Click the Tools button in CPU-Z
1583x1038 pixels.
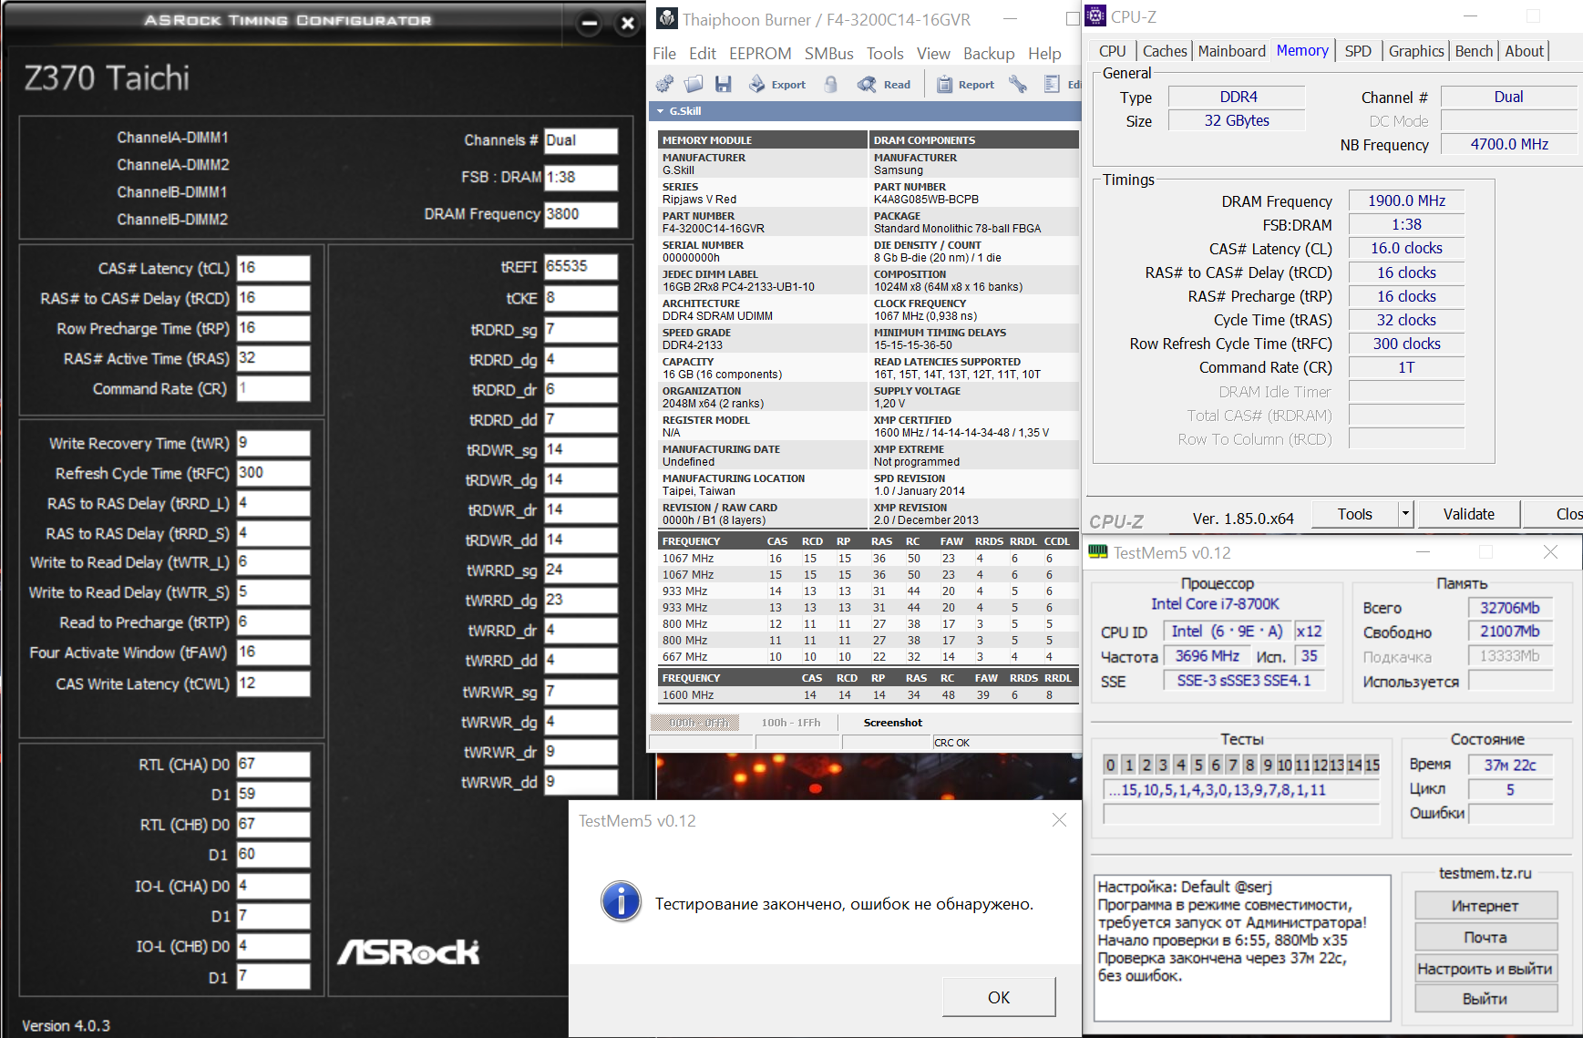pos(1355,514)
